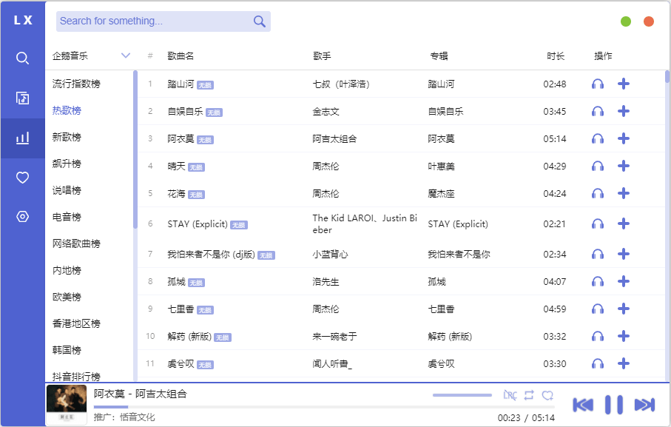Select 飙升榜 chart
Image resolution: width=671 pixels, height=427 pixels.
67,164
